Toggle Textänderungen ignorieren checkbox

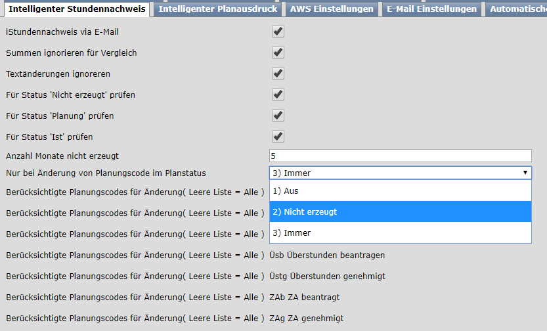(278, 74)
